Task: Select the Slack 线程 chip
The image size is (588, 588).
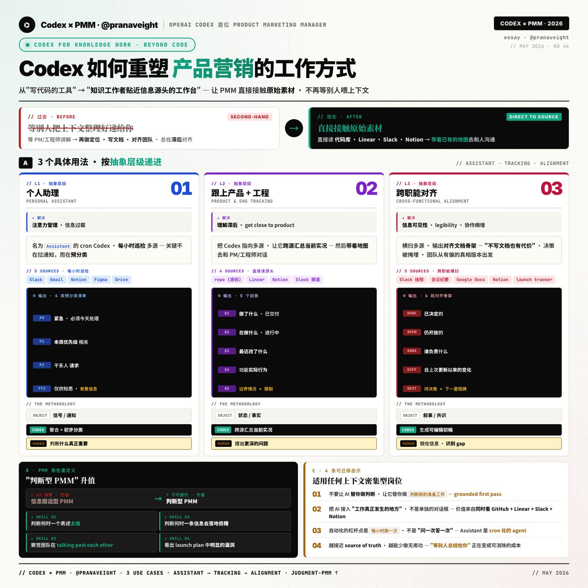Action: [411, 280]
